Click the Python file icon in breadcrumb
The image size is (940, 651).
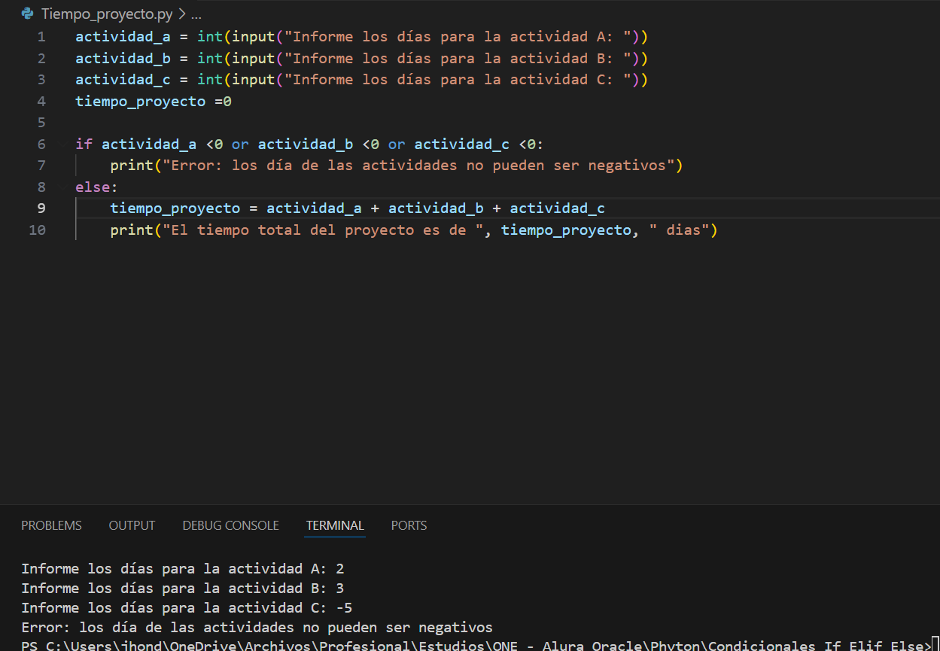(28, 14)
